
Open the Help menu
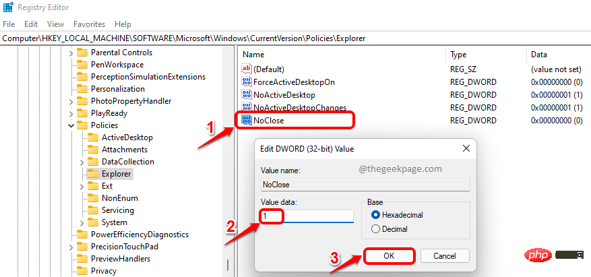[123, 24]
